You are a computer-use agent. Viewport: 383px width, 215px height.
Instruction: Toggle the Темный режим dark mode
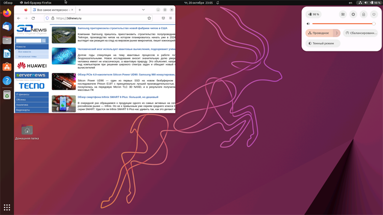point(323,43)
